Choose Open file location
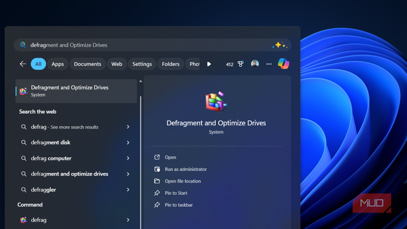407x229 pixels. click(x=183, y=181)
